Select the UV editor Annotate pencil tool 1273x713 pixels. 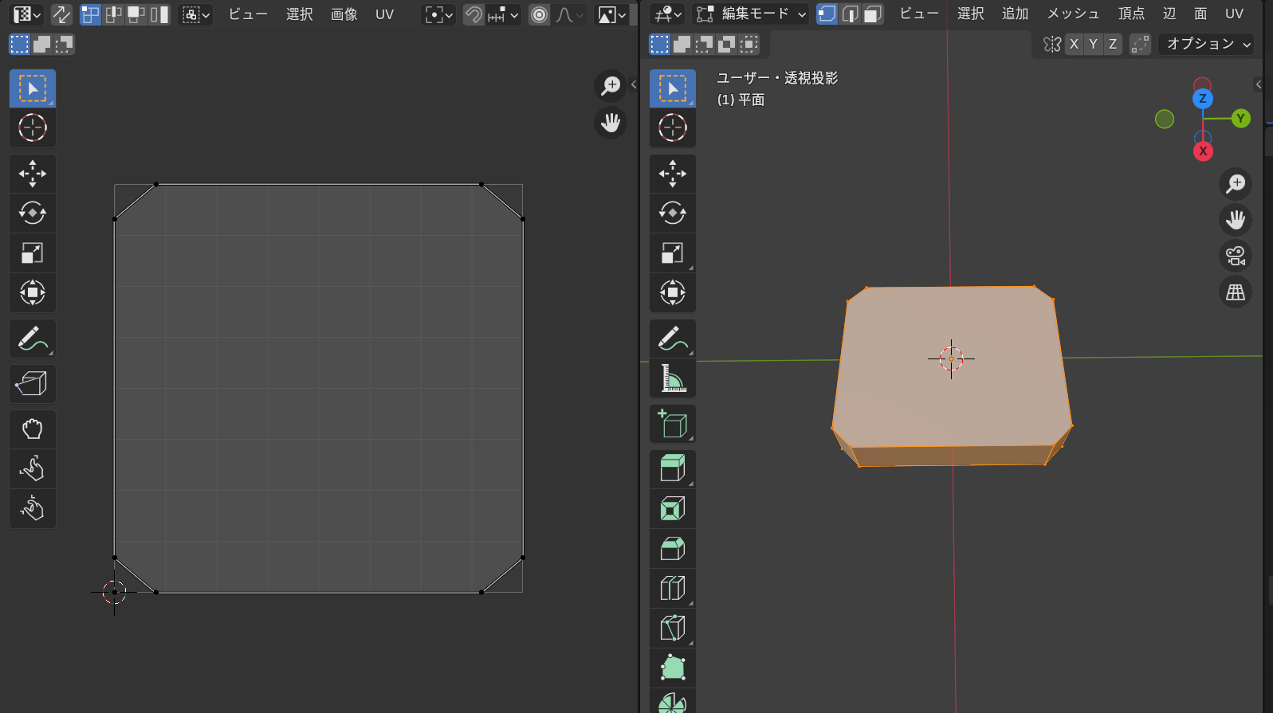[33, 339]
